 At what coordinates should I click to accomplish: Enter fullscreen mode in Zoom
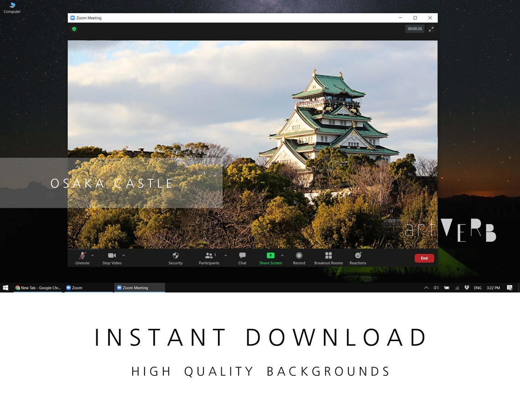tap(431, 29)
